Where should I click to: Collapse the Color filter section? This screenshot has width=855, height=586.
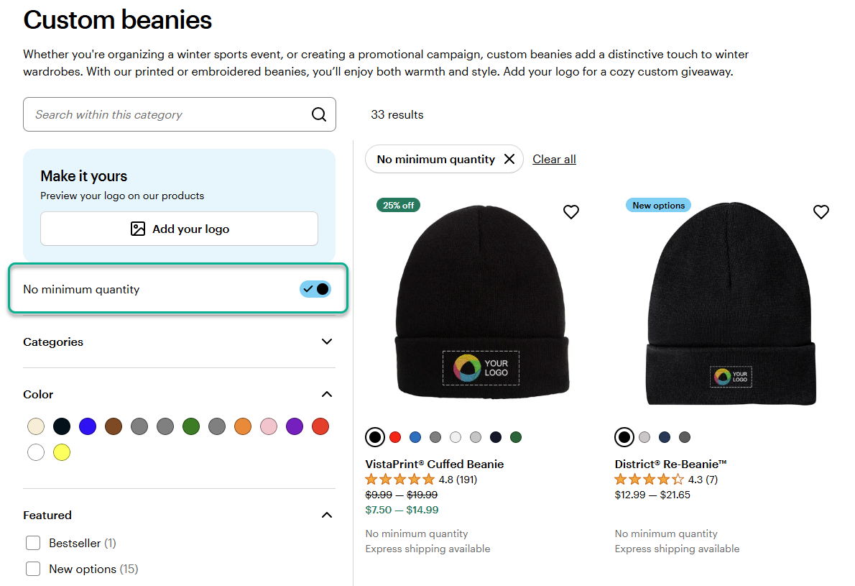click(327, 395)
